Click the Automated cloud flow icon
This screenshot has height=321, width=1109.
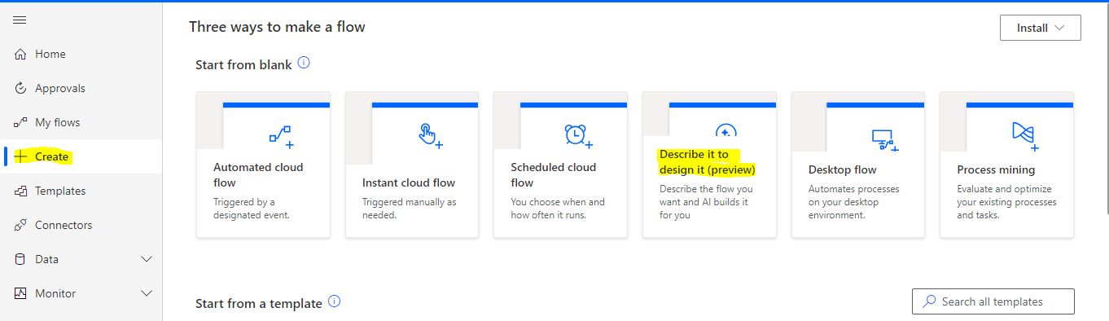pos(281,136)
